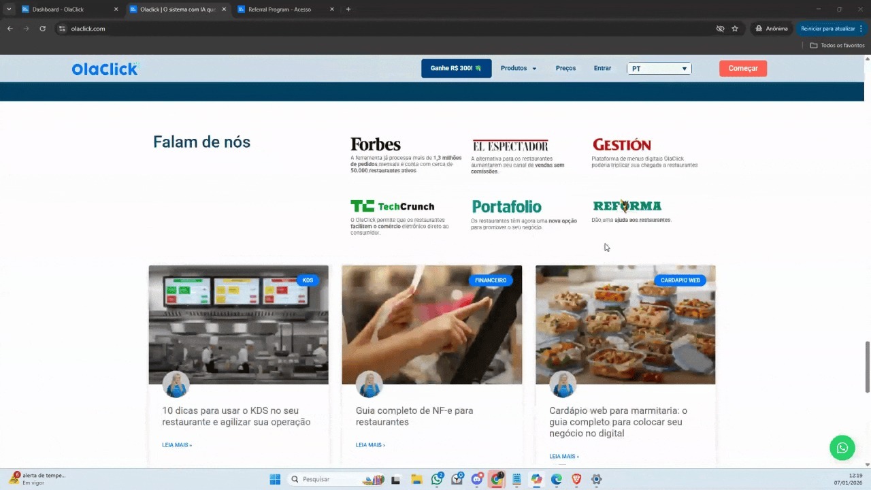Open the NF-e guide article thumbnail
The width and height of the screenshot is (871, 490).
coord(431,325)
